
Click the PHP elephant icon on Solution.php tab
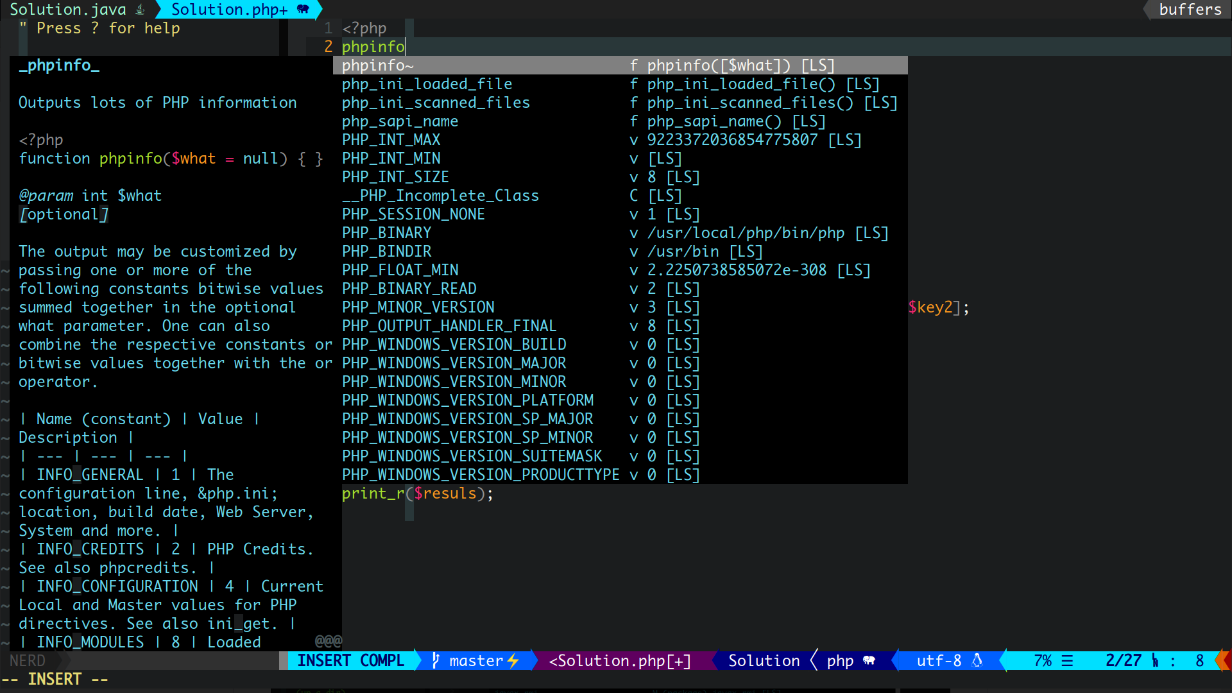(x=304, y=10)
